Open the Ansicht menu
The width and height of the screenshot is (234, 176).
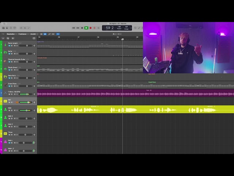tap(33, 34)
